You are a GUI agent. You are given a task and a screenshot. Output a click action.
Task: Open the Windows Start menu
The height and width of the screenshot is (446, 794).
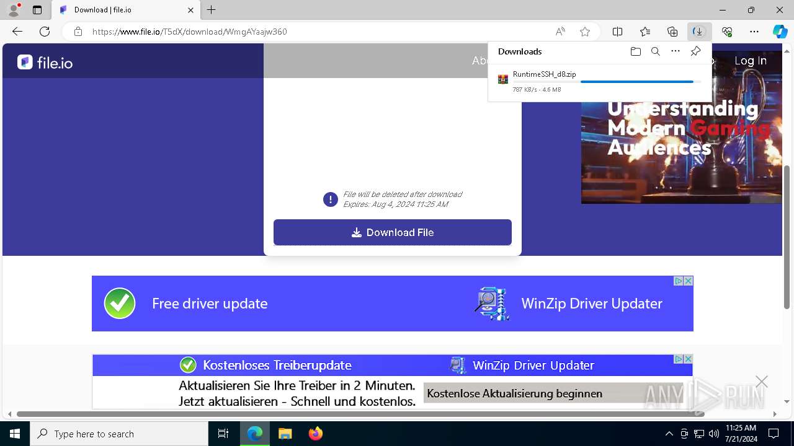15,434
